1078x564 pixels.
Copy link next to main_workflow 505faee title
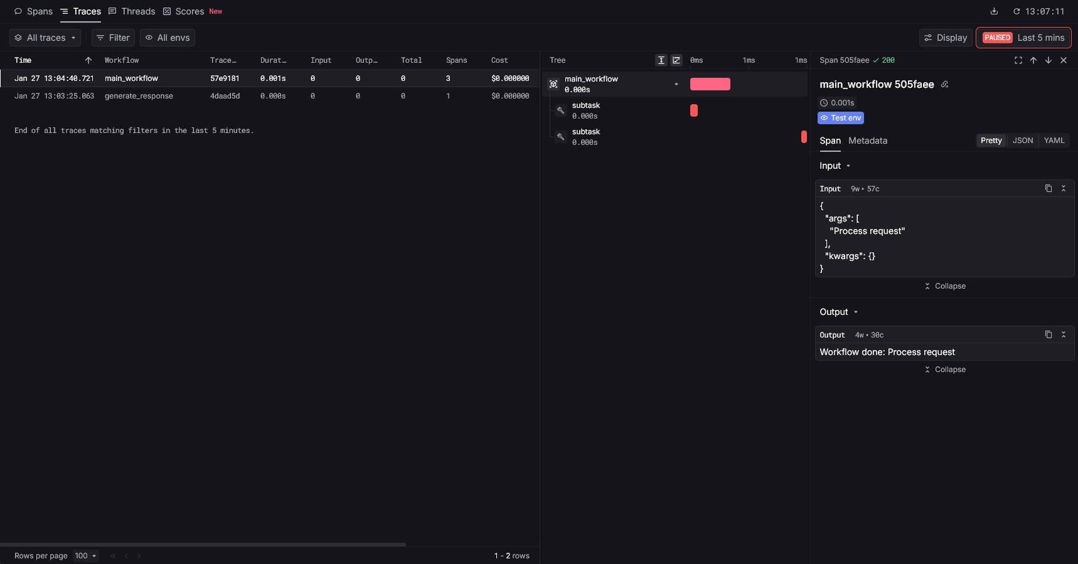point(944,85)
